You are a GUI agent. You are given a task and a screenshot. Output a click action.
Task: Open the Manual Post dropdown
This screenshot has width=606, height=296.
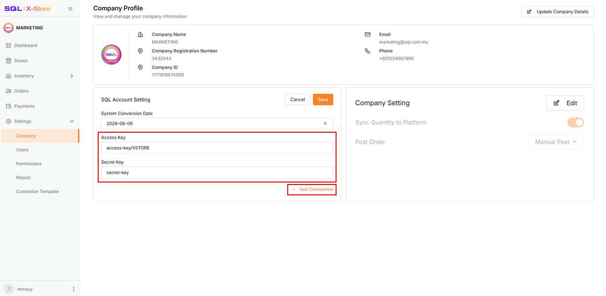coord(556,142)
